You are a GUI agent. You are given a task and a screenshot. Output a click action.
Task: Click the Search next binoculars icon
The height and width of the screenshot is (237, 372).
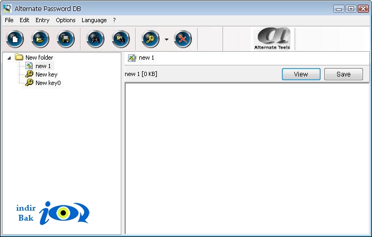tap(121, 39)
